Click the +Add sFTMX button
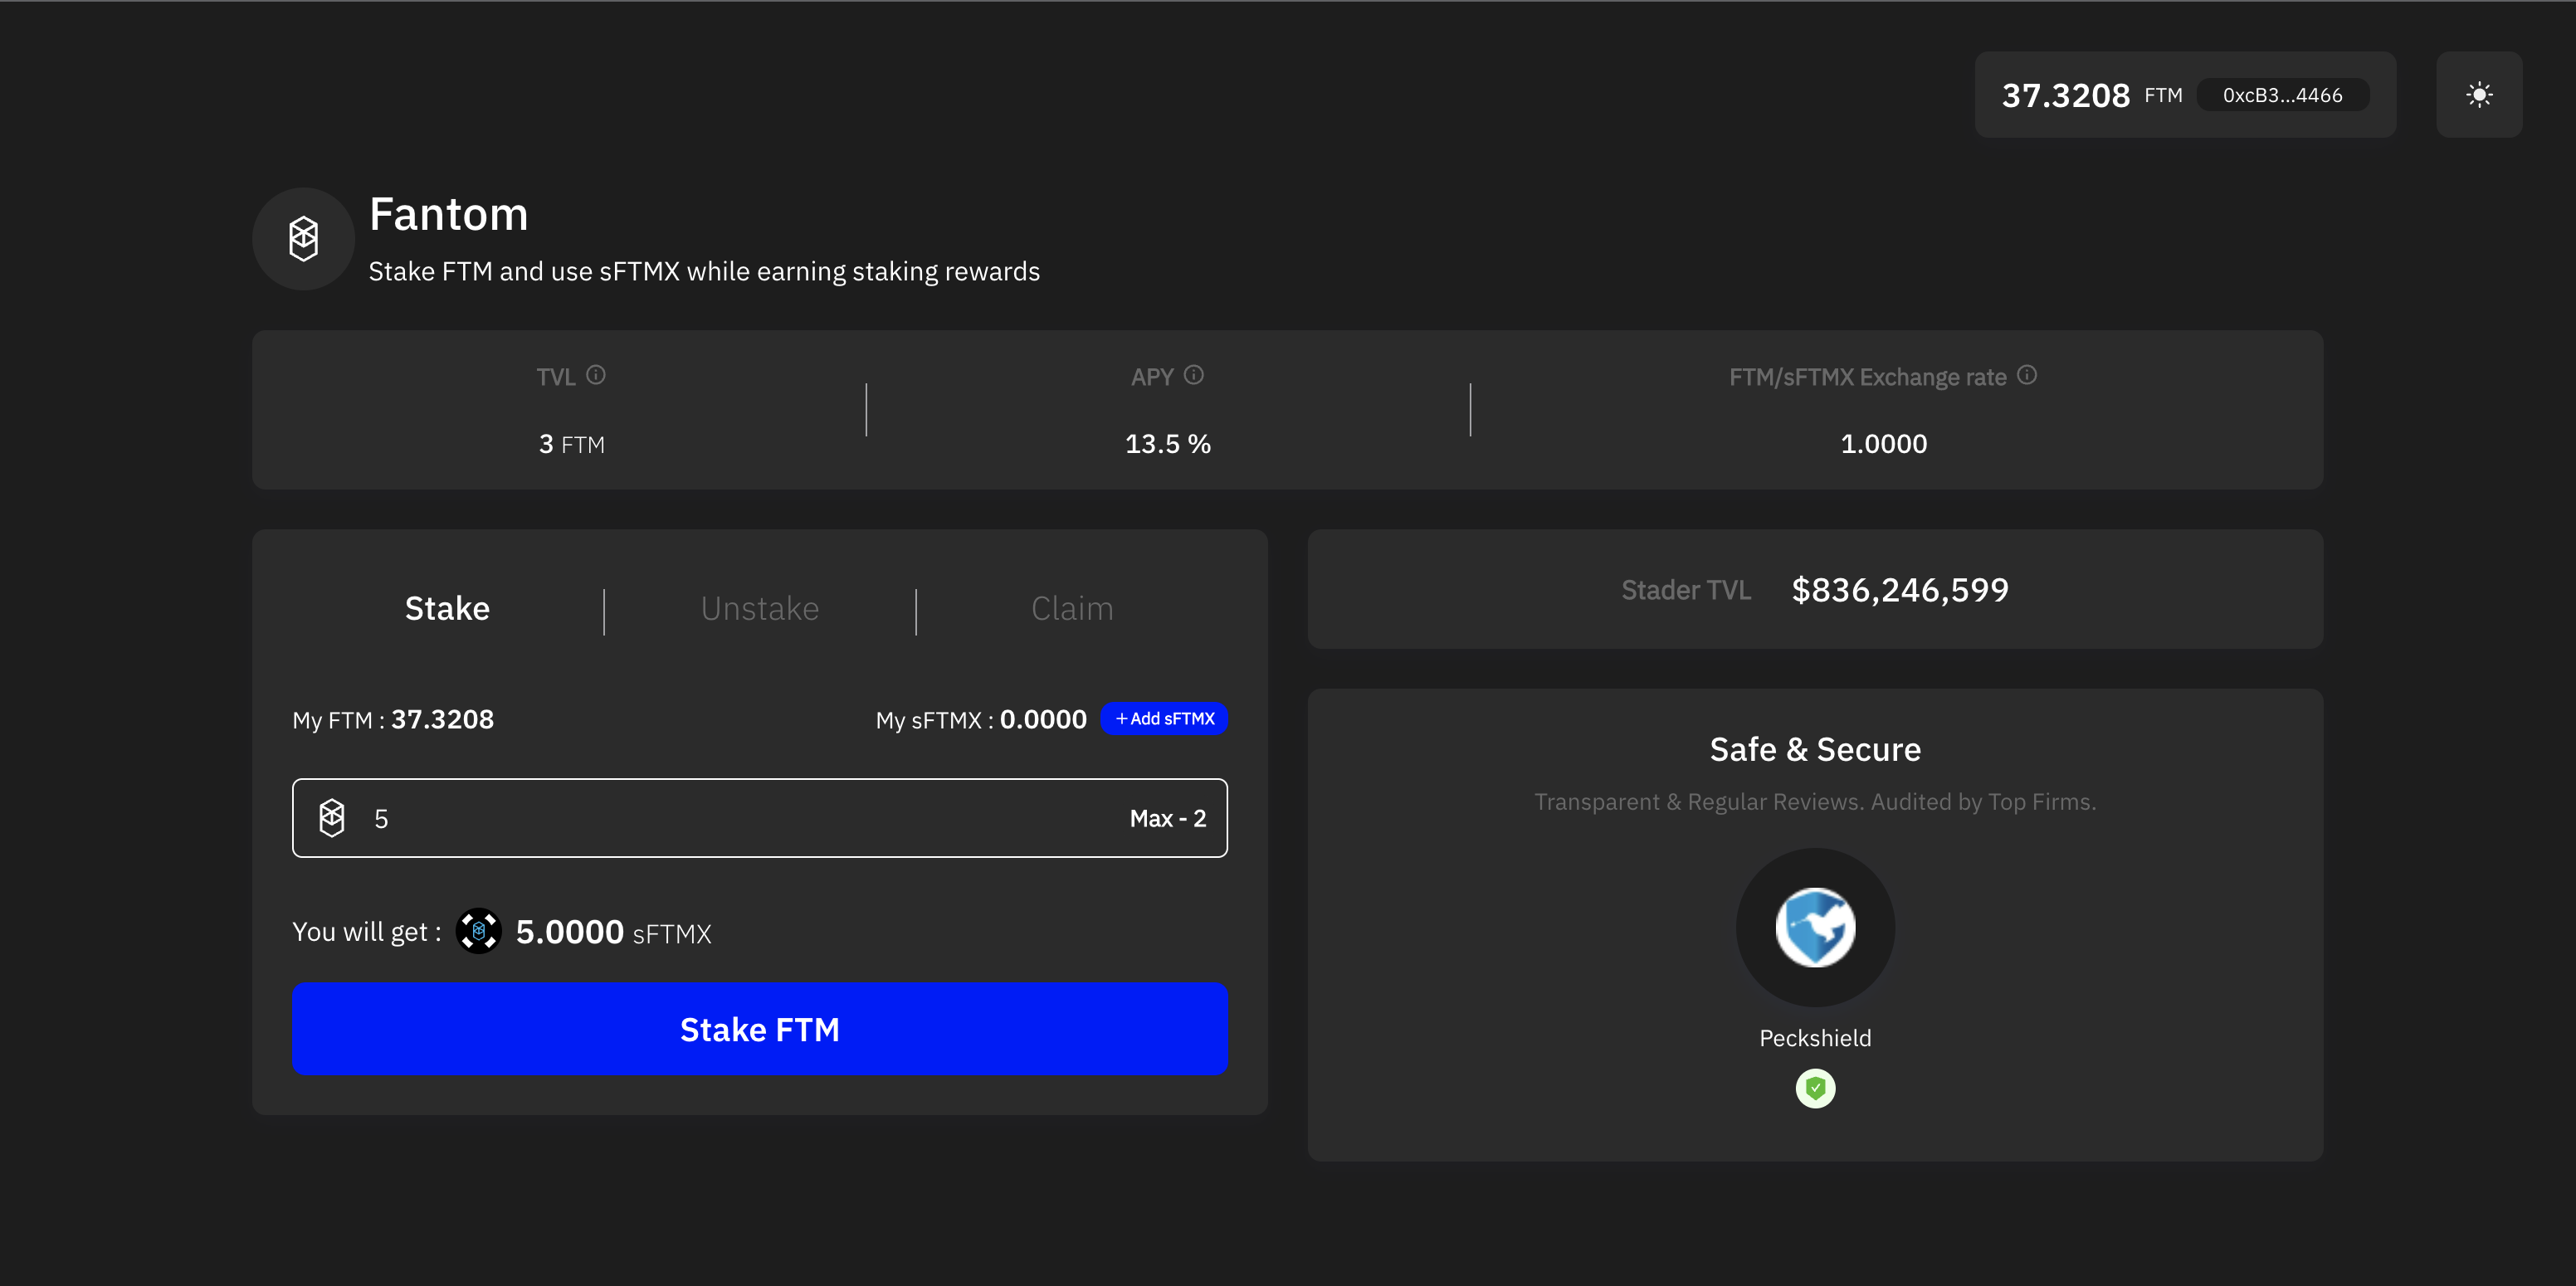 [1164, 719]
